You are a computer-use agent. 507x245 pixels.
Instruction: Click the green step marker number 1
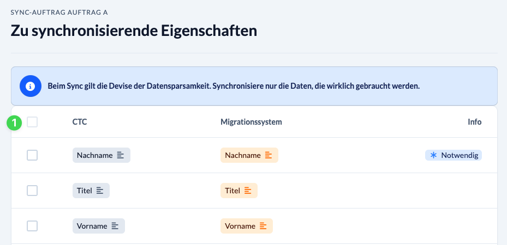14,123
